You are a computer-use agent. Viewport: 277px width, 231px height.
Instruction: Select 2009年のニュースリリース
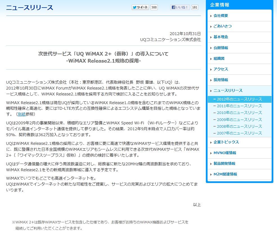tap(239, 120)
